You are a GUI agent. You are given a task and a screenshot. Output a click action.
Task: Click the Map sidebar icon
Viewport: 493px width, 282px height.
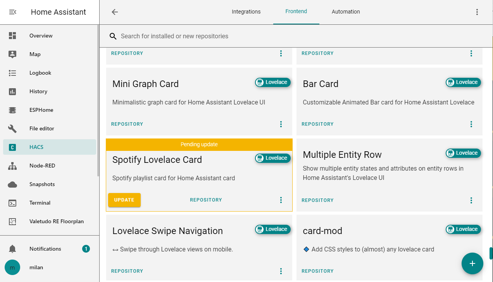pyautogui.click(x=12, y=54)
